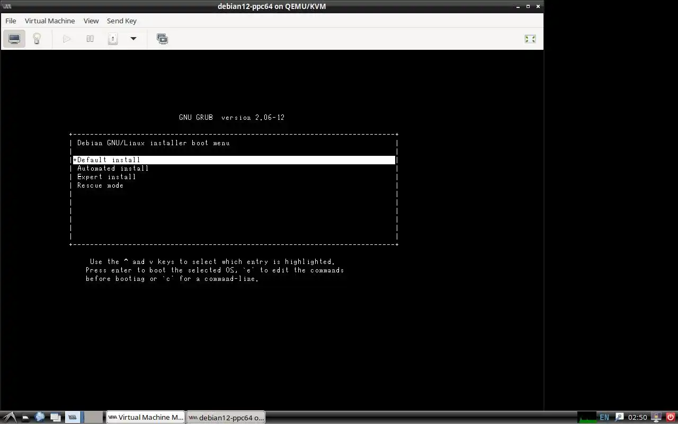Open the Virtual Machine menu
The width and height of the screenshot is (678, 424).
(50, 21)
